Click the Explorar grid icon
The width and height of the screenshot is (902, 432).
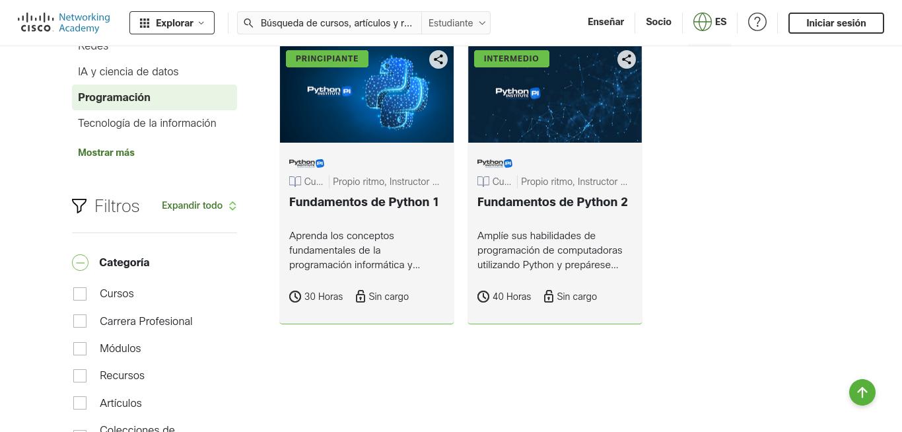pyautogui.click(x=145, y=23)
